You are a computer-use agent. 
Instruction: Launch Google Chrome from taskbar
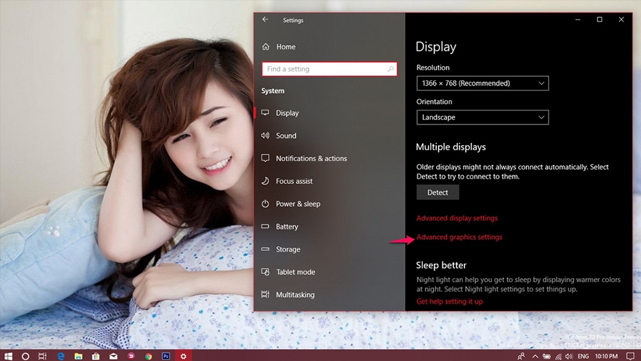pyautogui.click(x=148, y=356)
